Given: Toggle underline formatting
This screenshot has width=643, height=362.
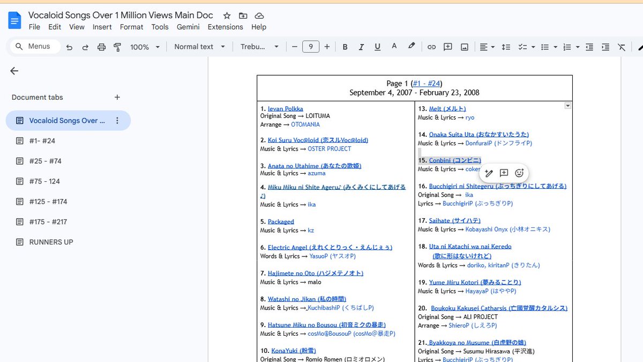Looking at the screenshot, I should 377,47.
